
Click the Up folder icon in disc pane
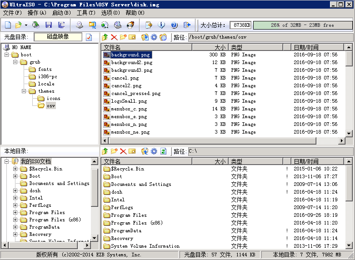(105, 37)
